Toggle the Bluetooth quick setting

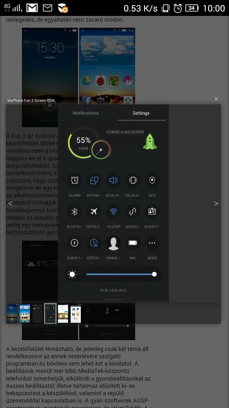click(74, 212)
